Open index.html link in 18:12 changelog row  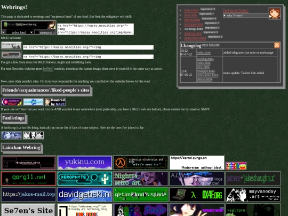pos(204,52)
